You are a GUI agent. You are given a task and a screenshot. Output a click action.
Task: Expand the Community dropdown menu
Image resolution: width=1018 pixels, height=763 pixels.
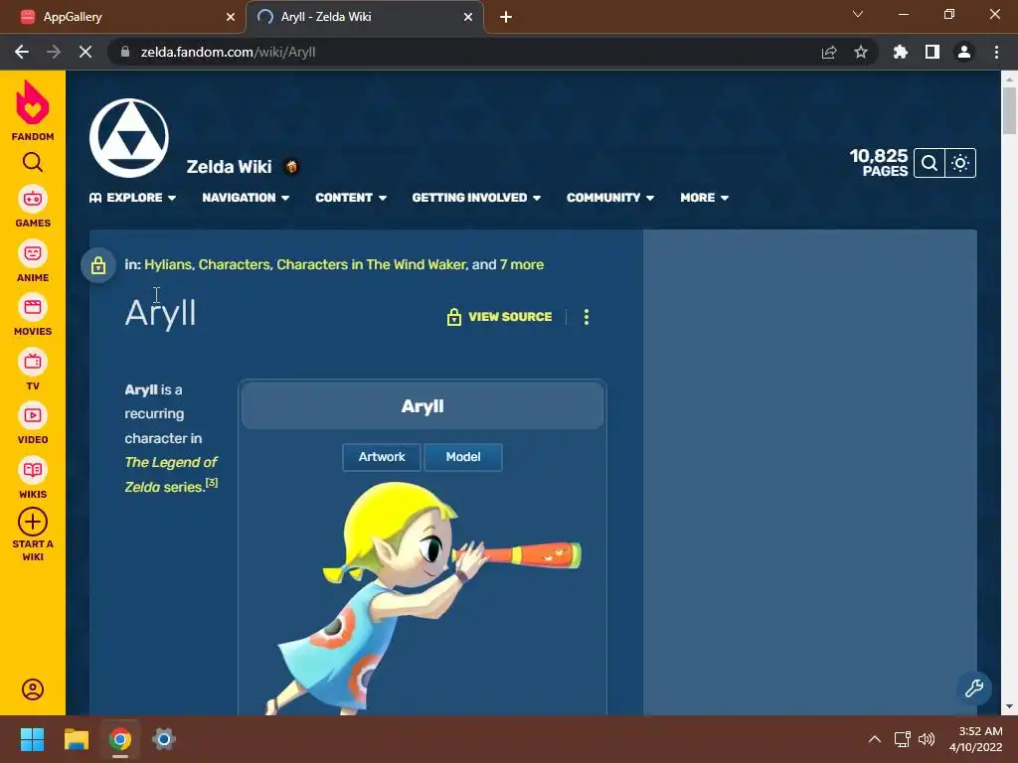pos(609,198)
